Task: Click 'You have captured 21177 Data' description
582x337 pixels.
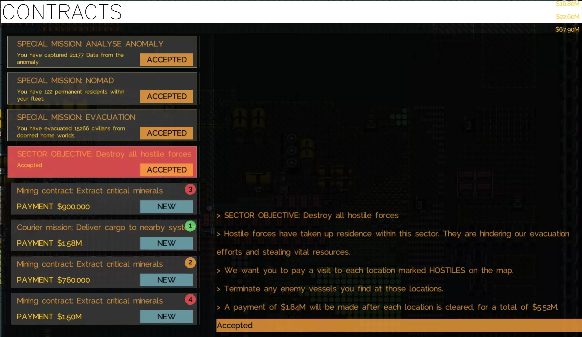Action: (x=70, y=58)
